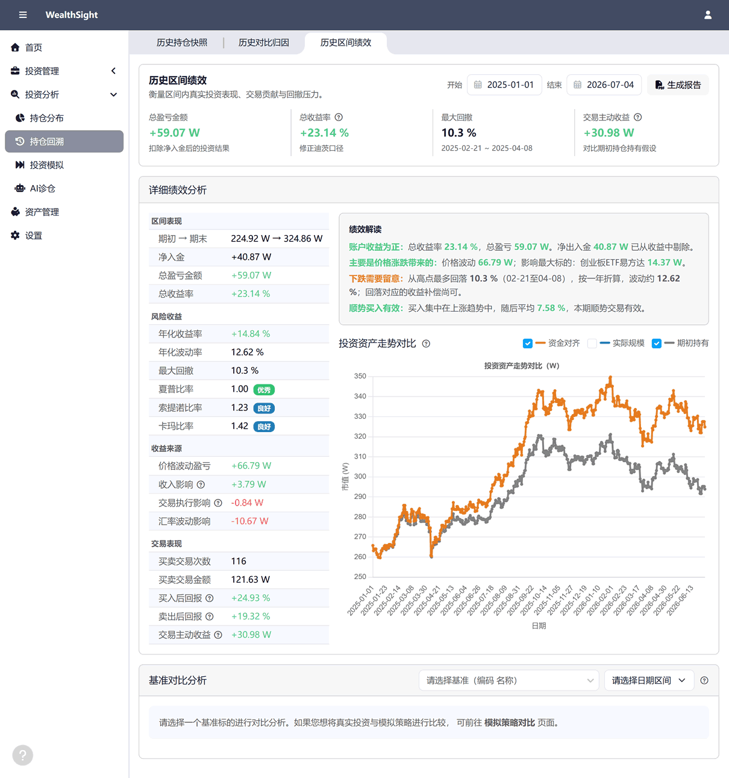Image resolution: width=729 pixels, height=778 pixels.
Task: Toggle the 期初持有 series checkbox
Action: coord(657,344)
